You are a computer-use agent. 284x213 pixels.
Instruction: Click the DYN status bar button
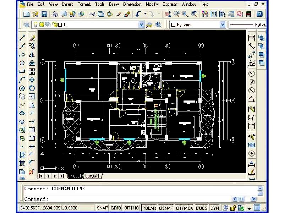214,208
